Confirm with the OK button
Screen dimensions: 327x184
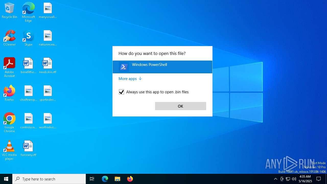pos(181,106)
